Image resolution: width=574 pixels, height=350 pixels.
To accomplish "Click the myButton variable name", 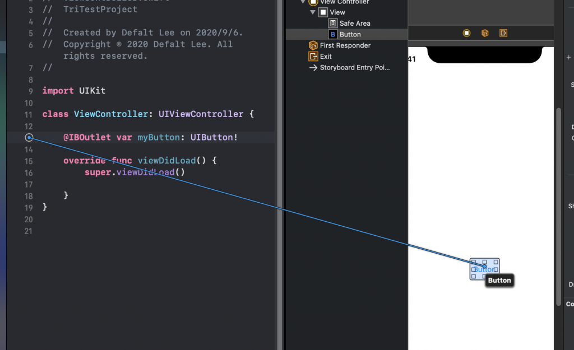I will tap(159, 138).
